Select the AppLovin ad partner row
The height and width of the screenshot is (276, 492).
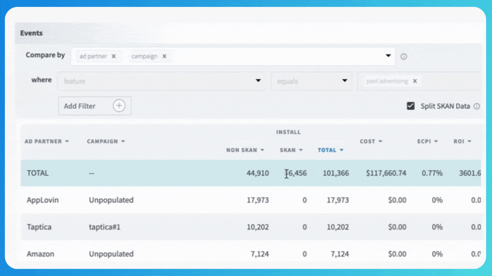[x=43, y=200]
